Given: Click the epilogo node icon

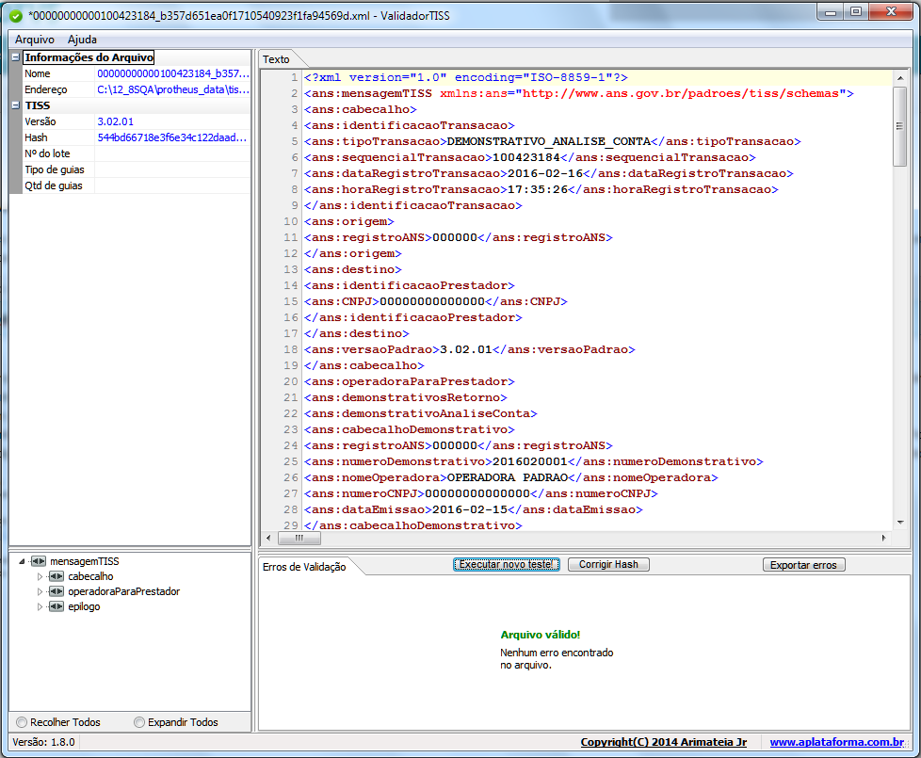Looking at the screenshot, I should tap(57, 606).
